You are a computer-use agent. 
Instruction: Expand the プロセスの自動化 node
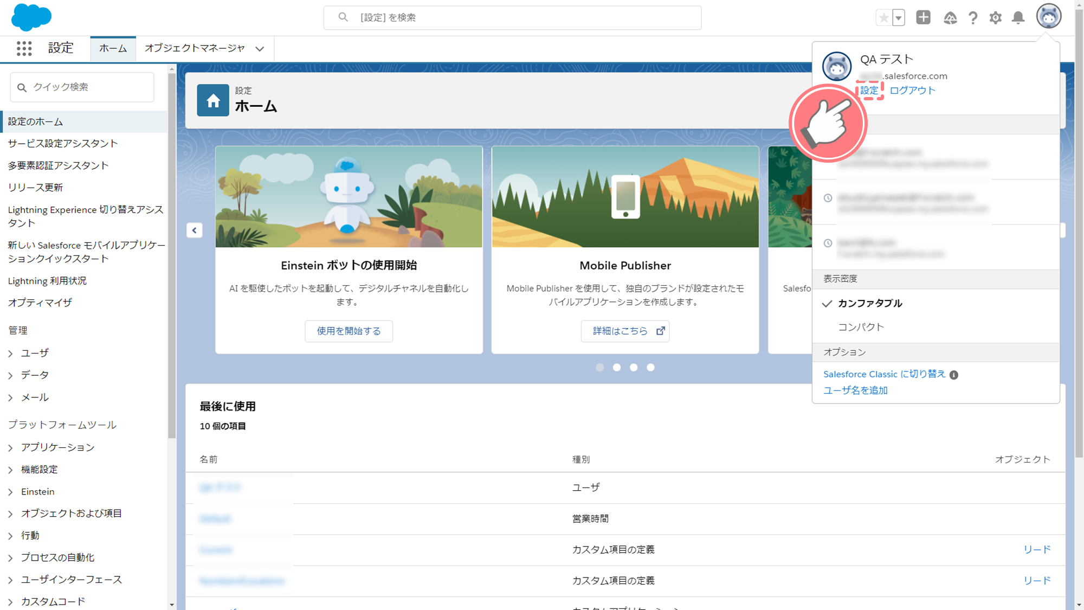point(11,558)
